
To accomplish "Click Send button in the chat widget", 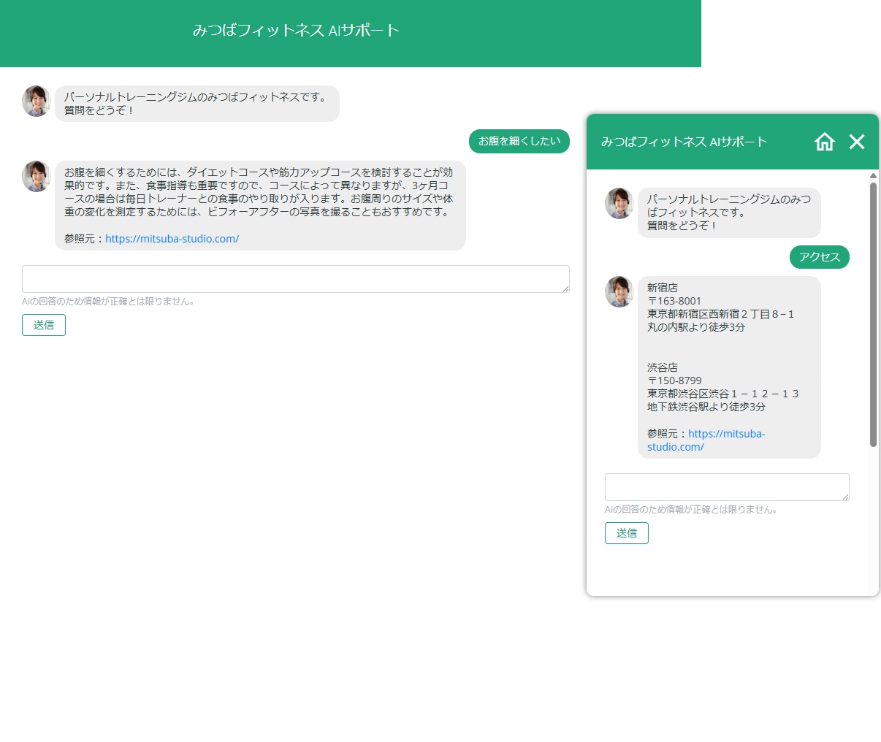I will pos(627,533).
